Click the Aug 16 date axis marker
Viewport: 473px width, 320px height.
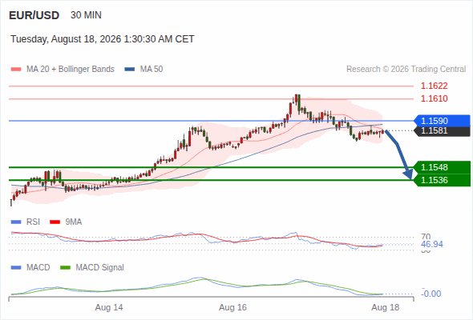[232, 307]
